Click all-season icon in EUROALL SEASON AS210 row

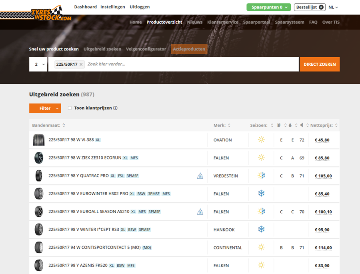[x=261, y=211]
